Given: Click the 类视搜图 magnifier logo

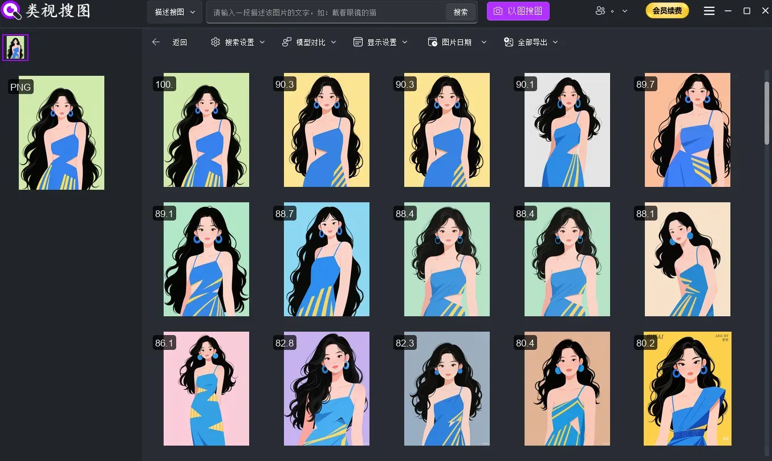Looking at the screenshot, I should tap(11, 11).
